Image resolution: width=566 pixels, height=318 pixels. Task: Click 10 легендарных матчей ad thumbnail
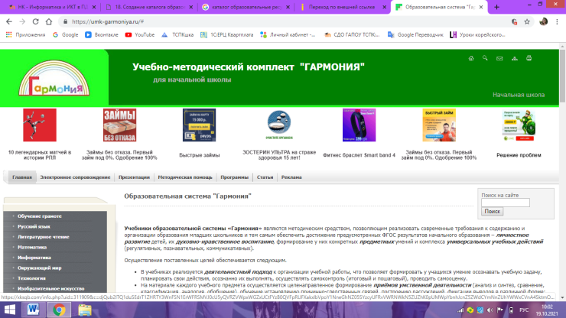[40, 125]
